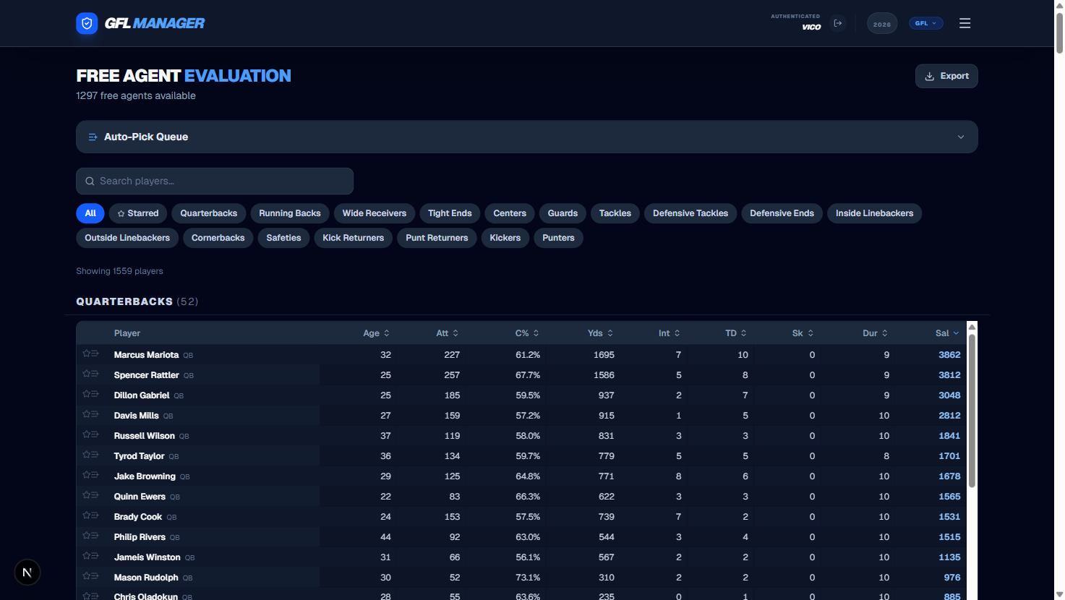Expand the Auto-Pick Queue panel
Screen dimensions: 1065x600
point(526,137)
